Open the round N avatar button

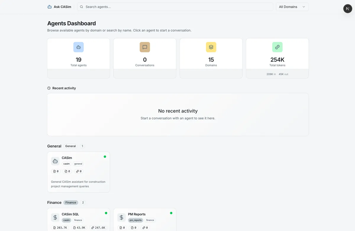click(x=348, y=9)
